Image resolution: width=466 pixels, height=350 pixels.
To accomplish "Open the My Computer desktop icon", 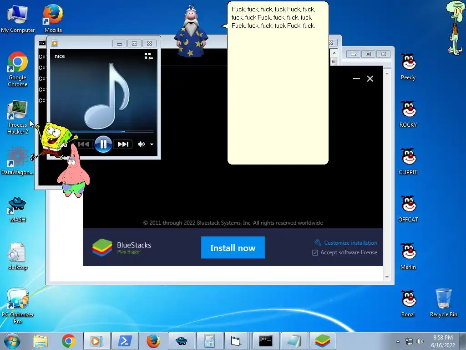I will point(18,19).
